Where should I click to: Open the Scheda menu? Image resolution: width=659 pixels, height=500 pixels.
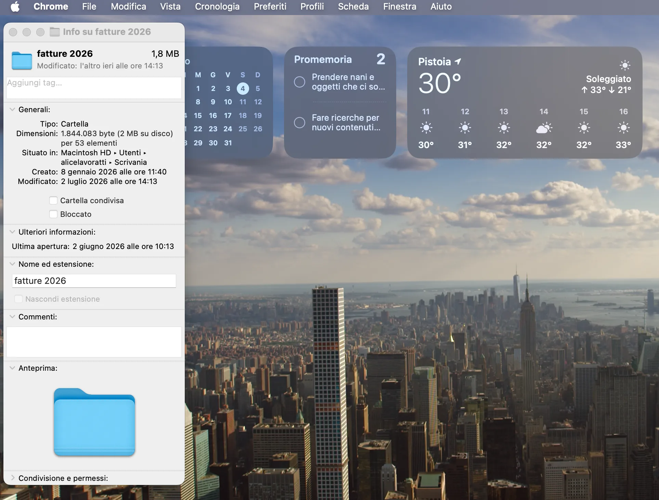point(353,6)
